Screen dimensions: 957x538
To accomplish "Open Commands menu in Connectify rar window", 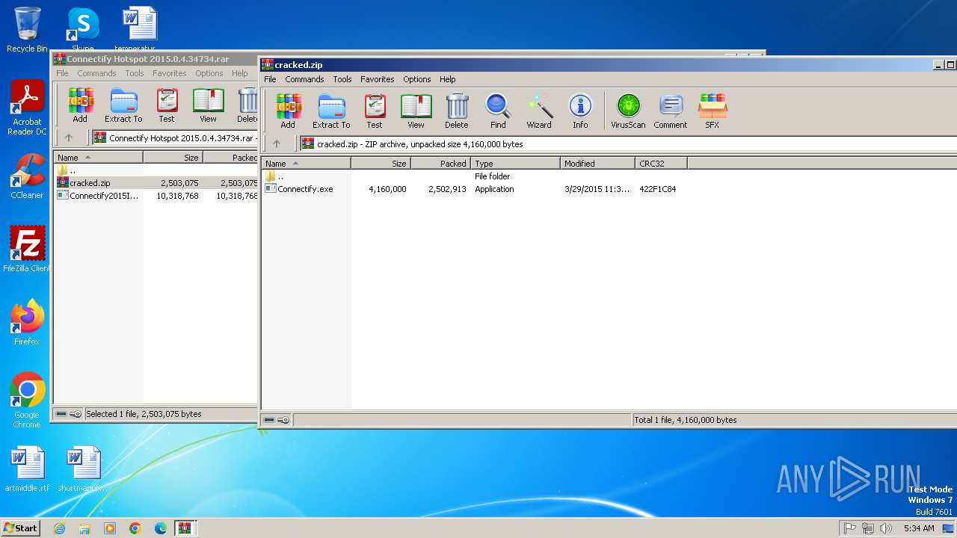I will [96, 73].
